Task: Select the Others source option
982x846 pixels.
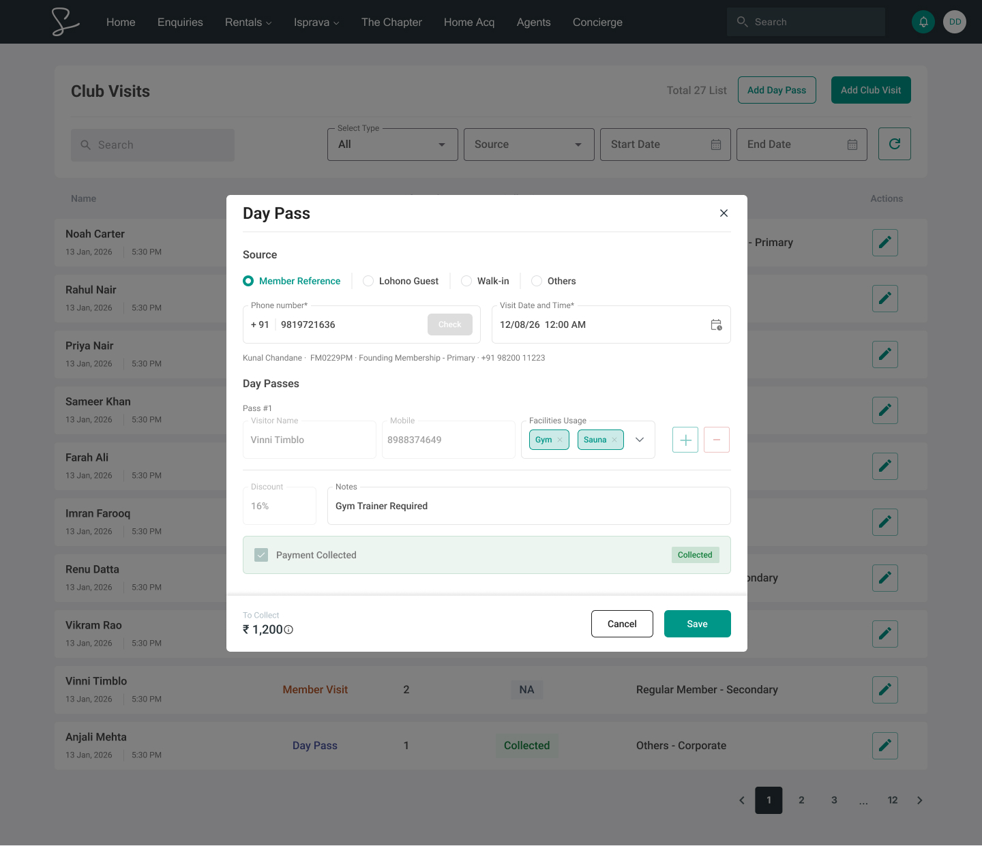Action: (554, 281)
